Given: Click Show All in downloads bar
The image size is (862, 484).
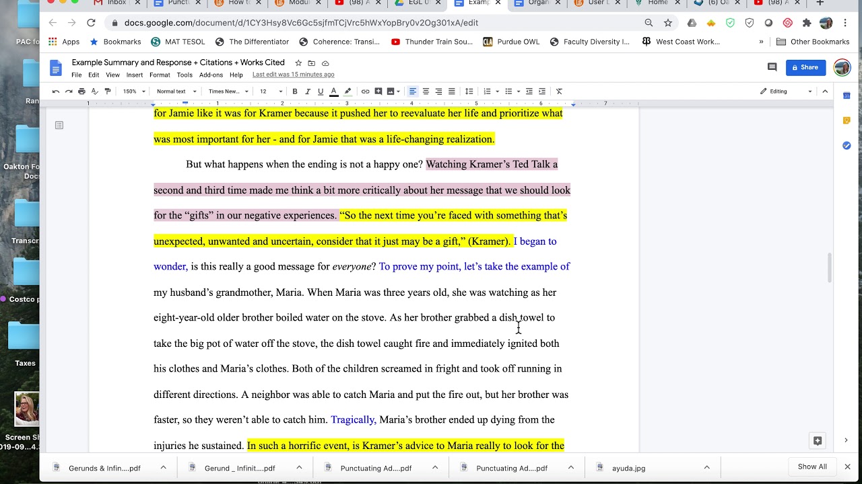Looking at the screenshot, I should [812, 467].
